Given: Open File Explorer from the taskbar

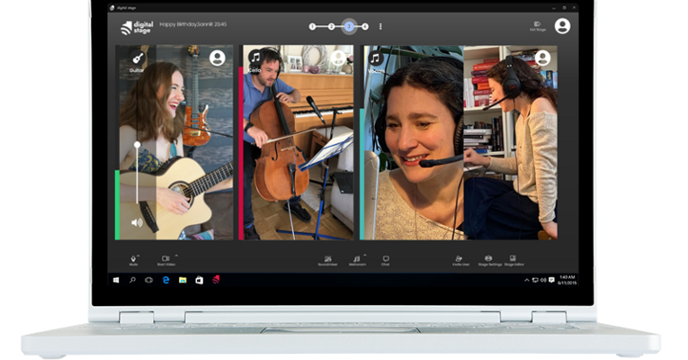Looking at the screenshot, I should (183, 280).
